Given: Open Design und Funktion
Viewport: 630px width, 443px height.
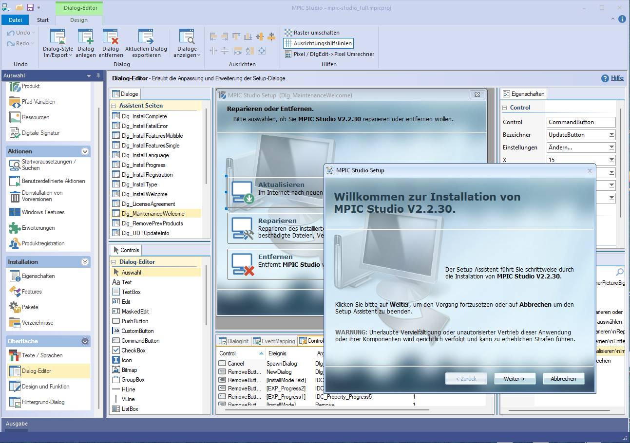Looking at the screenshot, I should coord(45,387).
